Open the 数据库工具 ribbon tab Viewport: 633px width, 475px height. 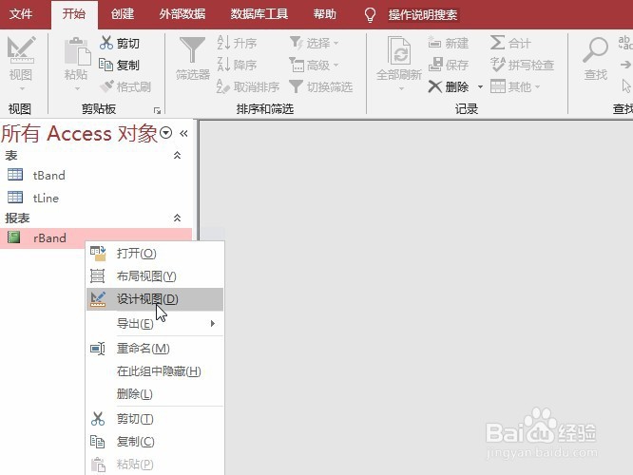point(259,14)
